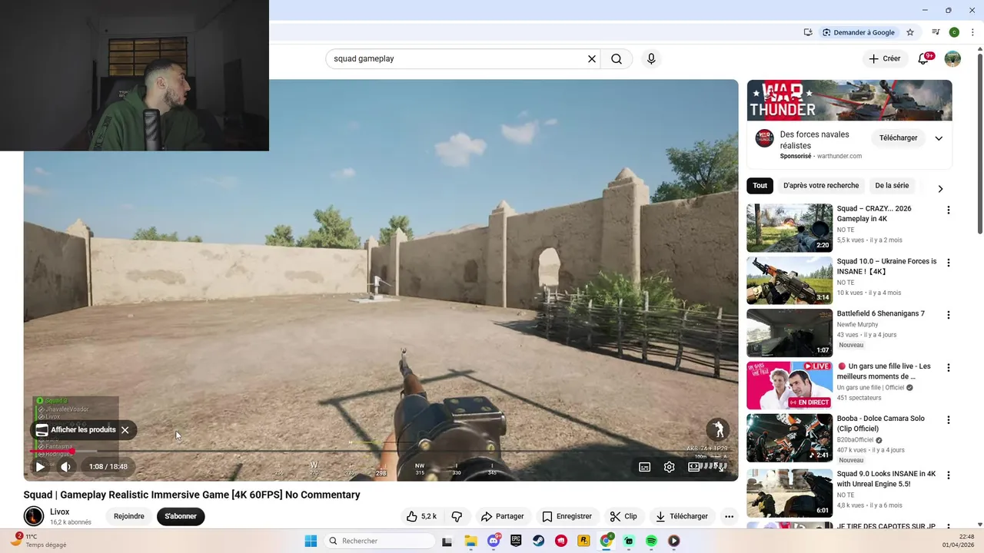Click the War Thunder 'Télécharger' ad button
Image resolution: width=984 pixels, height=553 pixels.
point(899,138)
